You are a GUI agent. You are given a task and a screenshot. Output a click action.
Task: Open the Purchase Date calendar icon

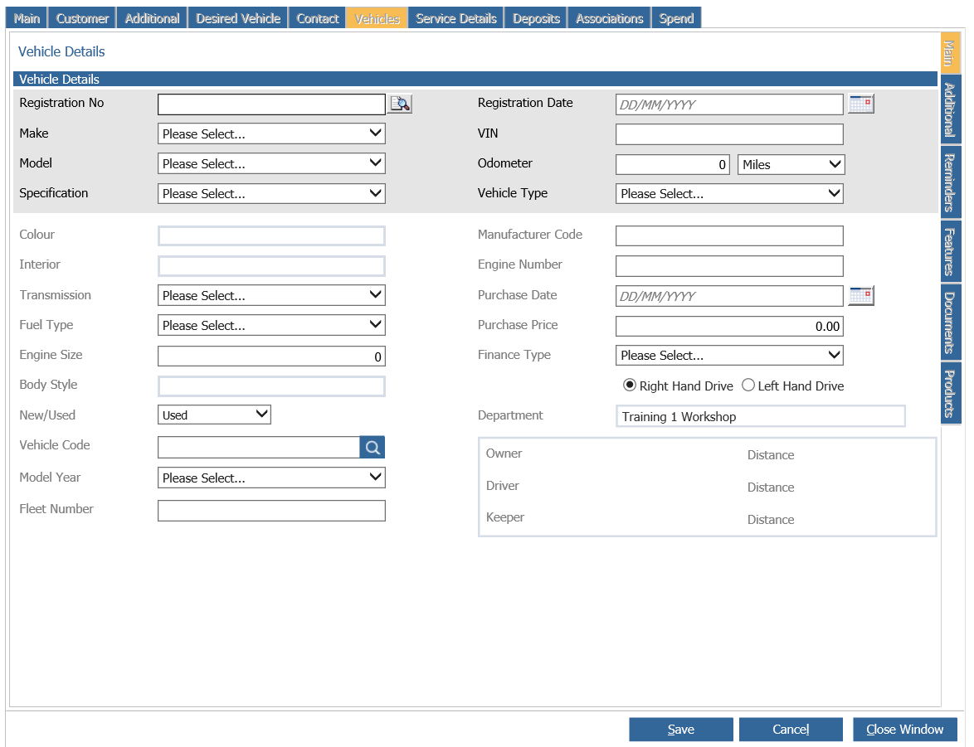pyautogui.click(x=861, y=296)
